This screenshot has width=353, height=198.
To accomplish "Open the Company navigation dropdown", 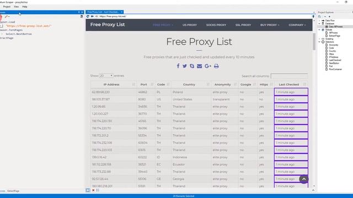I will tap(297, 25).
